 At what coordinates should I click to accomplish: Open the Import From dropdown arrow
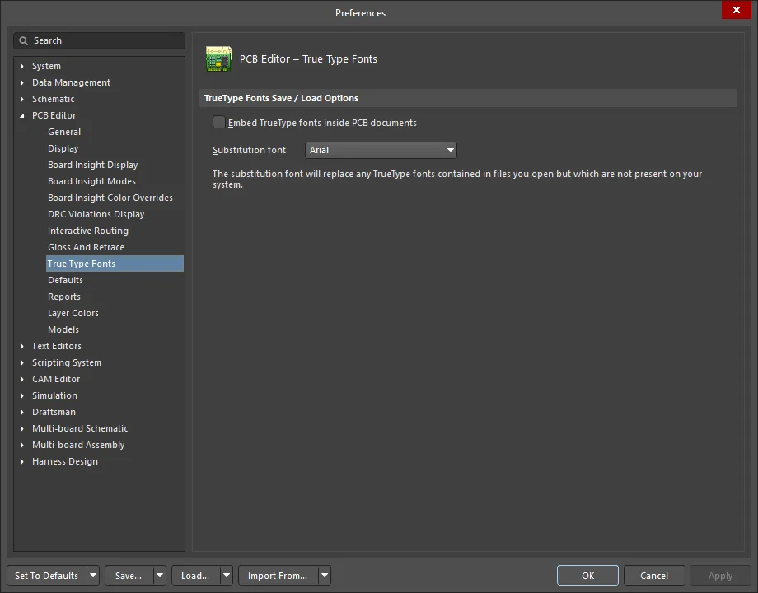click(x=324, y=575)
